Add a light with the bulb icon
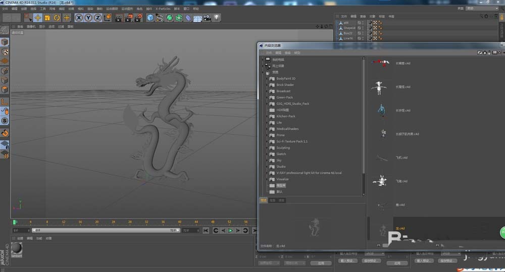This screenshot has width=505, height=272. pos(217,18)
